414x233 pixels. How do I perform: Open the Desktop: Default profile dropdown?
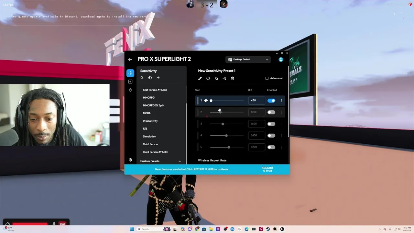[248, 60]
